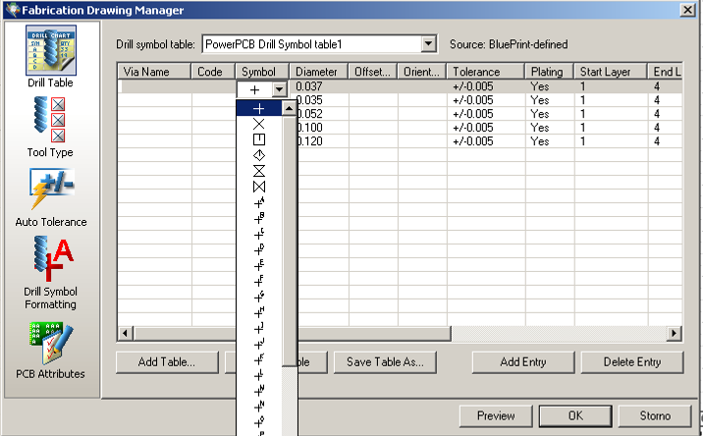Click the Diameter column header
Image resolution: width=703 pixels, height=436 pixels.
click(x=319, y=72)
